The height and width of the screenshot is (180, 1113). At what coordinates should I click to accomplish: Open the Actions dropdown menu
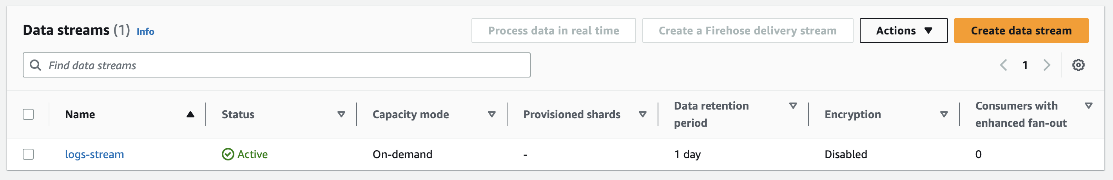903,31
